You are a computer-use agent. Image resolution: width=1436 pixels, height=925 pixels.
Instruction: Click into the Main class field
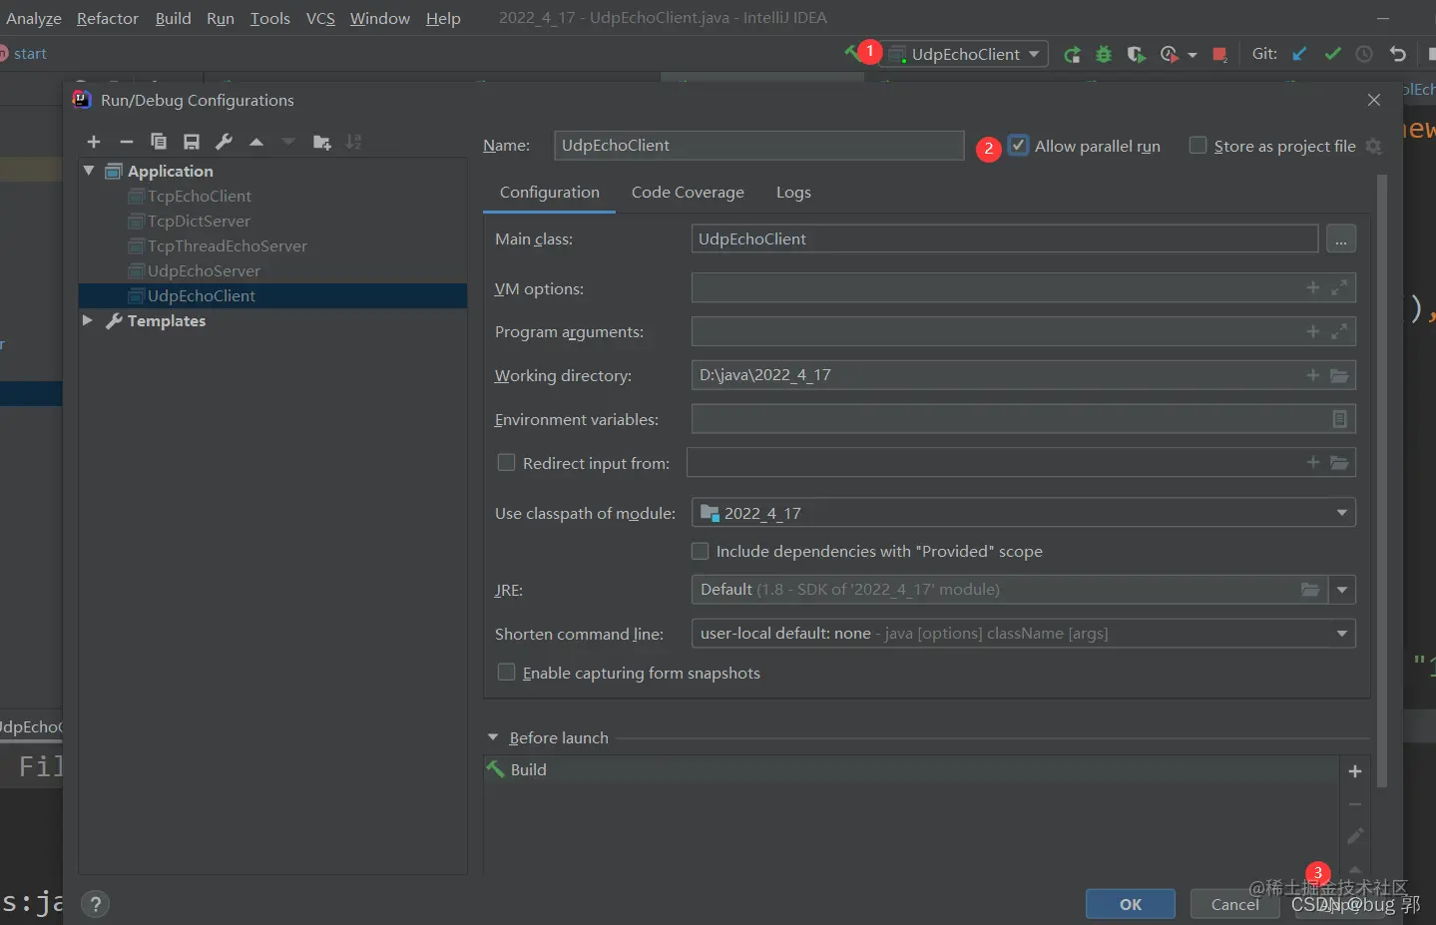pos(1005,238)
